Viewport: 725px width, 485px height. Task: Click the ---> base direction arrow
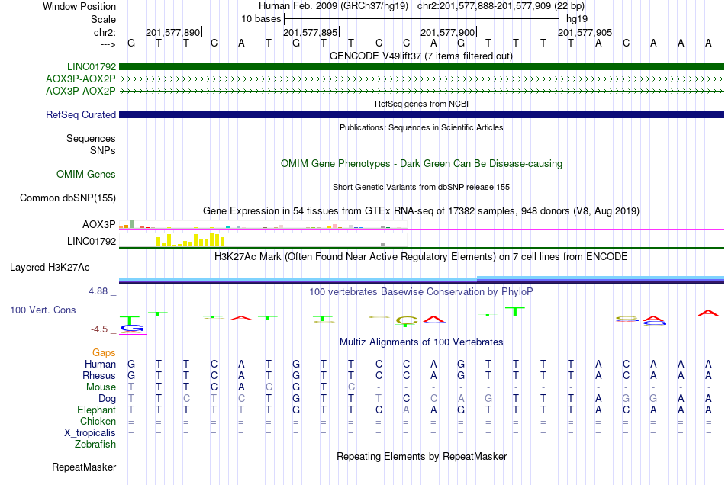click(x=108, y=44)
